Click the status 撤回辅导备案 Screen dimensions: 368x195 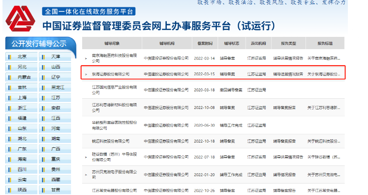231,90
